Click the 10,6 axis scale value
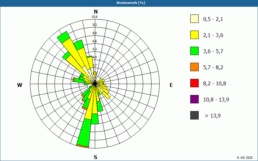 coord(94,17)
